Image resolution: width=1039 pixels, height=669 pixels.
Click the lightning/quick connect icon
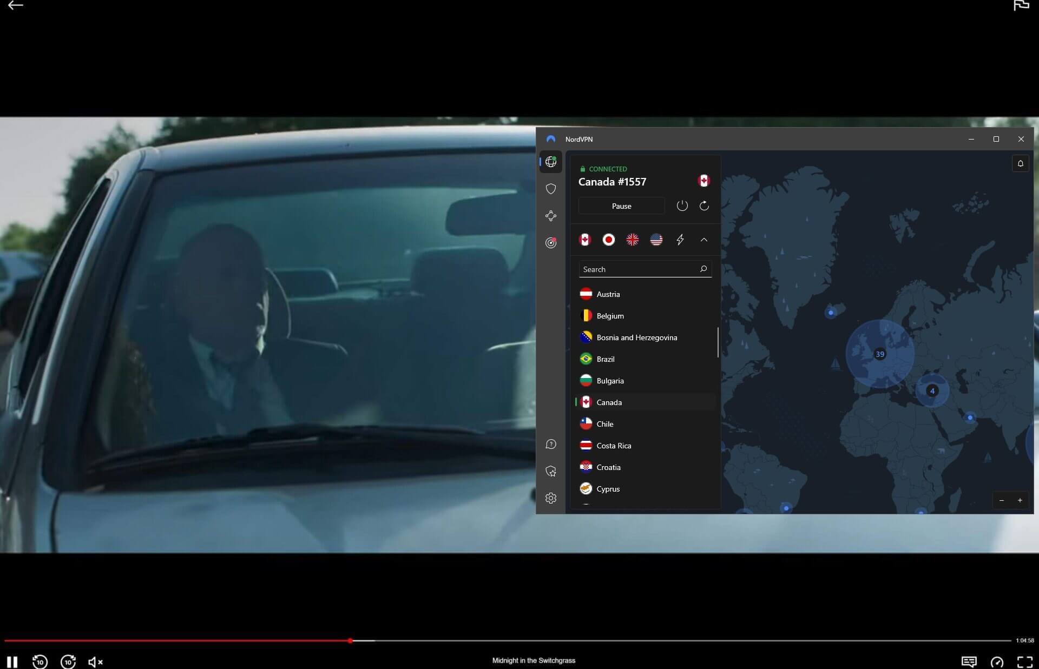[x=679, y=240]
